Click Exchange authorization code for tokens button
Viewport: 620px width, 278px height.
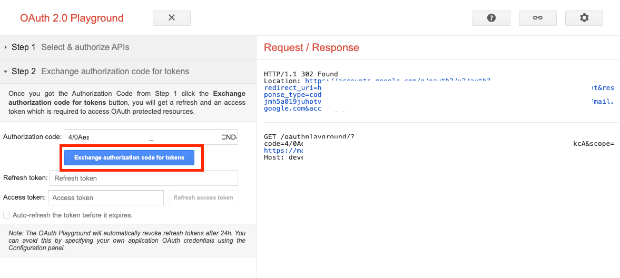pos(129,157)
